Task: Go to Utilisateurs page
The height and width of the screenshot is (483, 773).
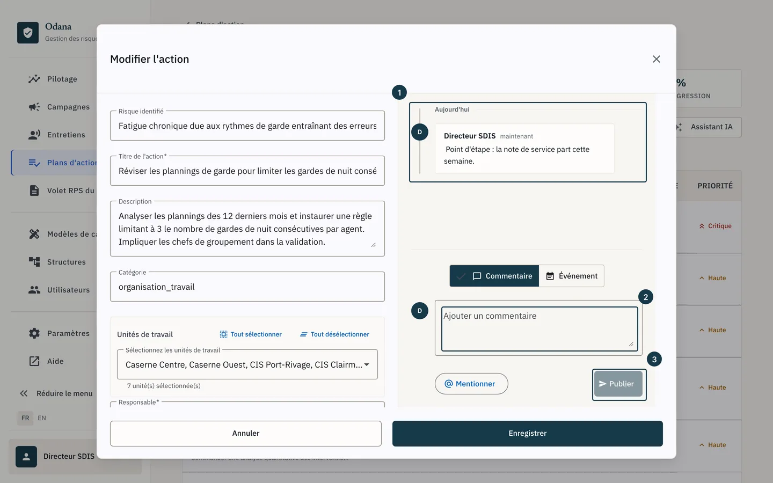Action: click(69, 290)
